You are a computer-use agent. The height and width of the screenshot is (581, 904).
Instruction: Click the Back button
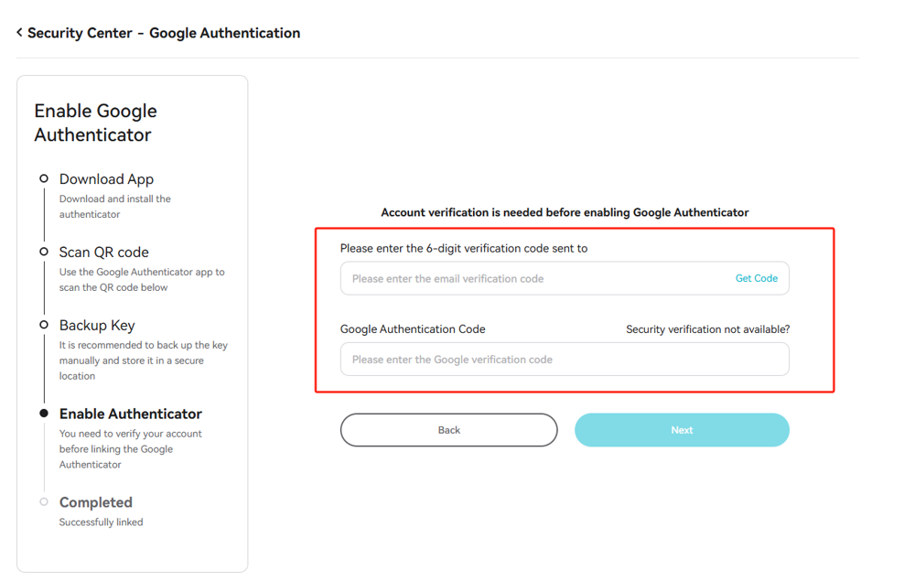pyautogui.click(x=448, y=430)
